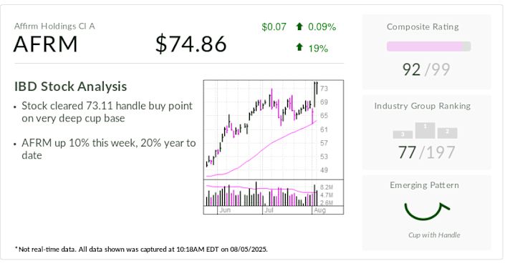
Task: Click the Cup with Handle pattern icon
Action: pyautogui.click(x=427, y=211)
